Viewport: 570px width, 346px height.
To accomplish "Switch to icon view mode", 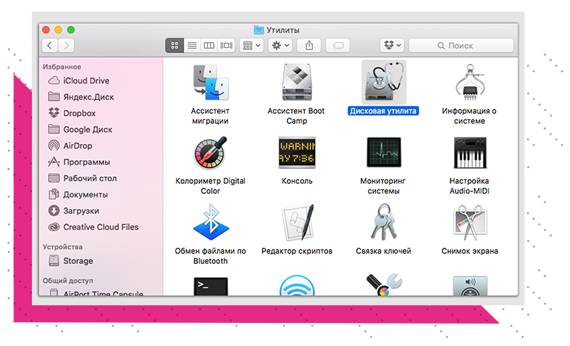I will pos(174,45).
